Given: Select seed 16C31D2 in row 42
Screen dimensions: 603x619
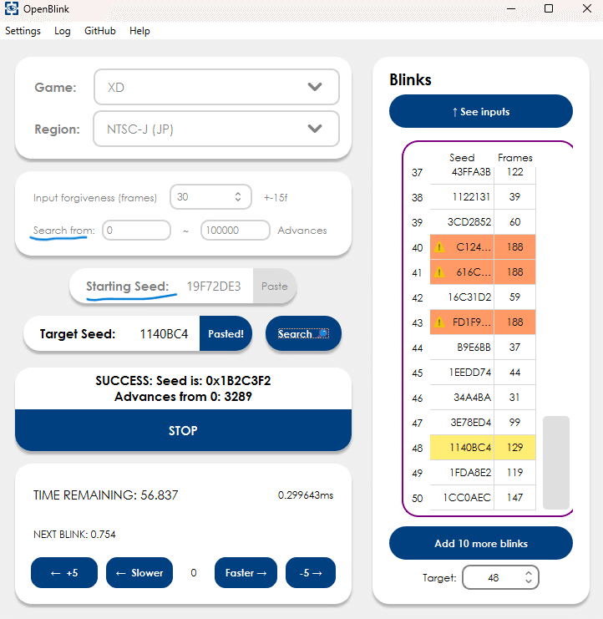Looking at the screenshot, I should (462, 297).
